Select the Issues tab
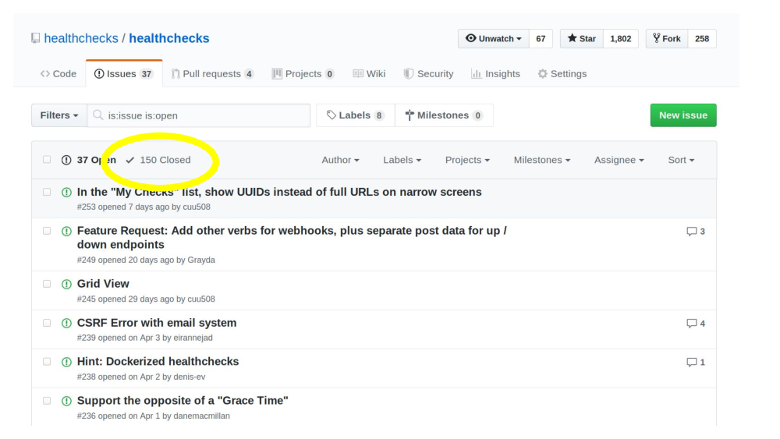Viewport: 780px width, 439px height. click(124, 73)
